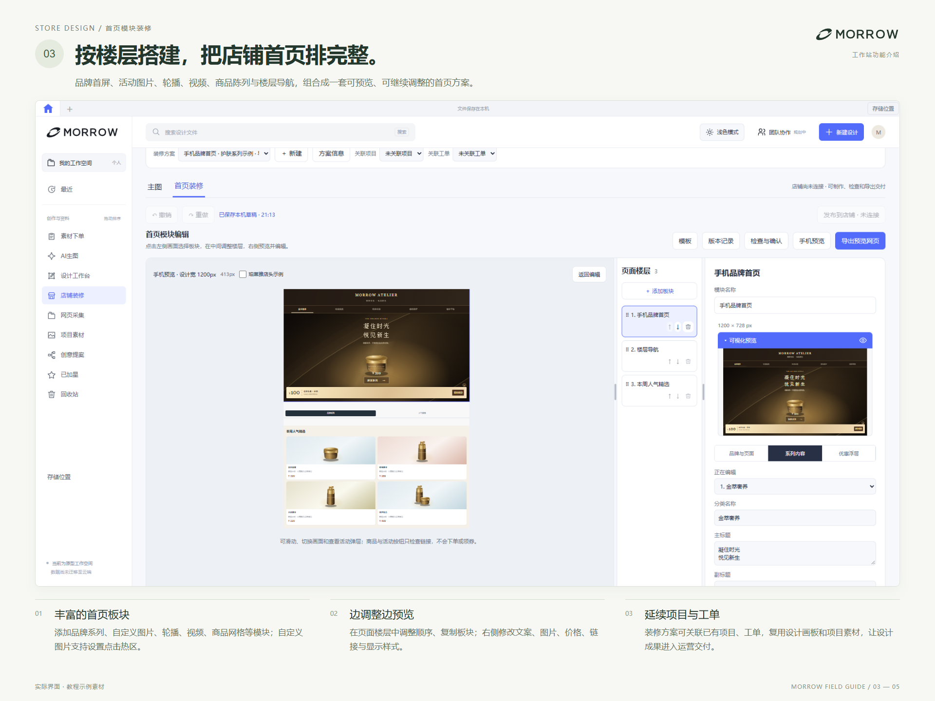Toggle eye icon on 可视化预览
This screenshot has height=701, width=935.
pos(862,340)
